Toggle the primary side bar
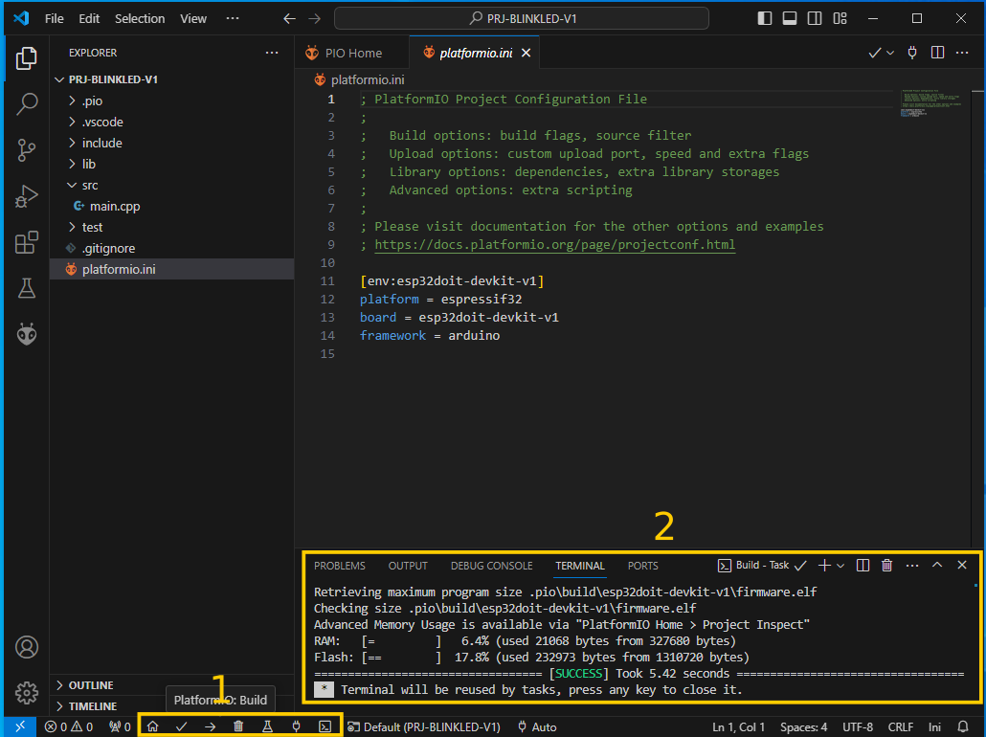Viewport: 986px width, 737px height. click(x=765, y=18)
